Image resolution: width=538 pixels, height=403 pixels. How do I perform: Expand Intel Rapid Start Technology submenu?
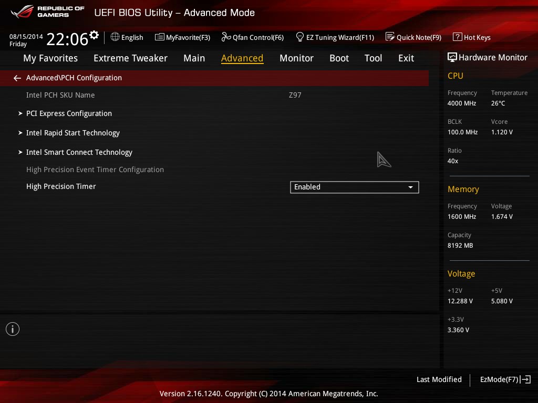click(73, 133)
